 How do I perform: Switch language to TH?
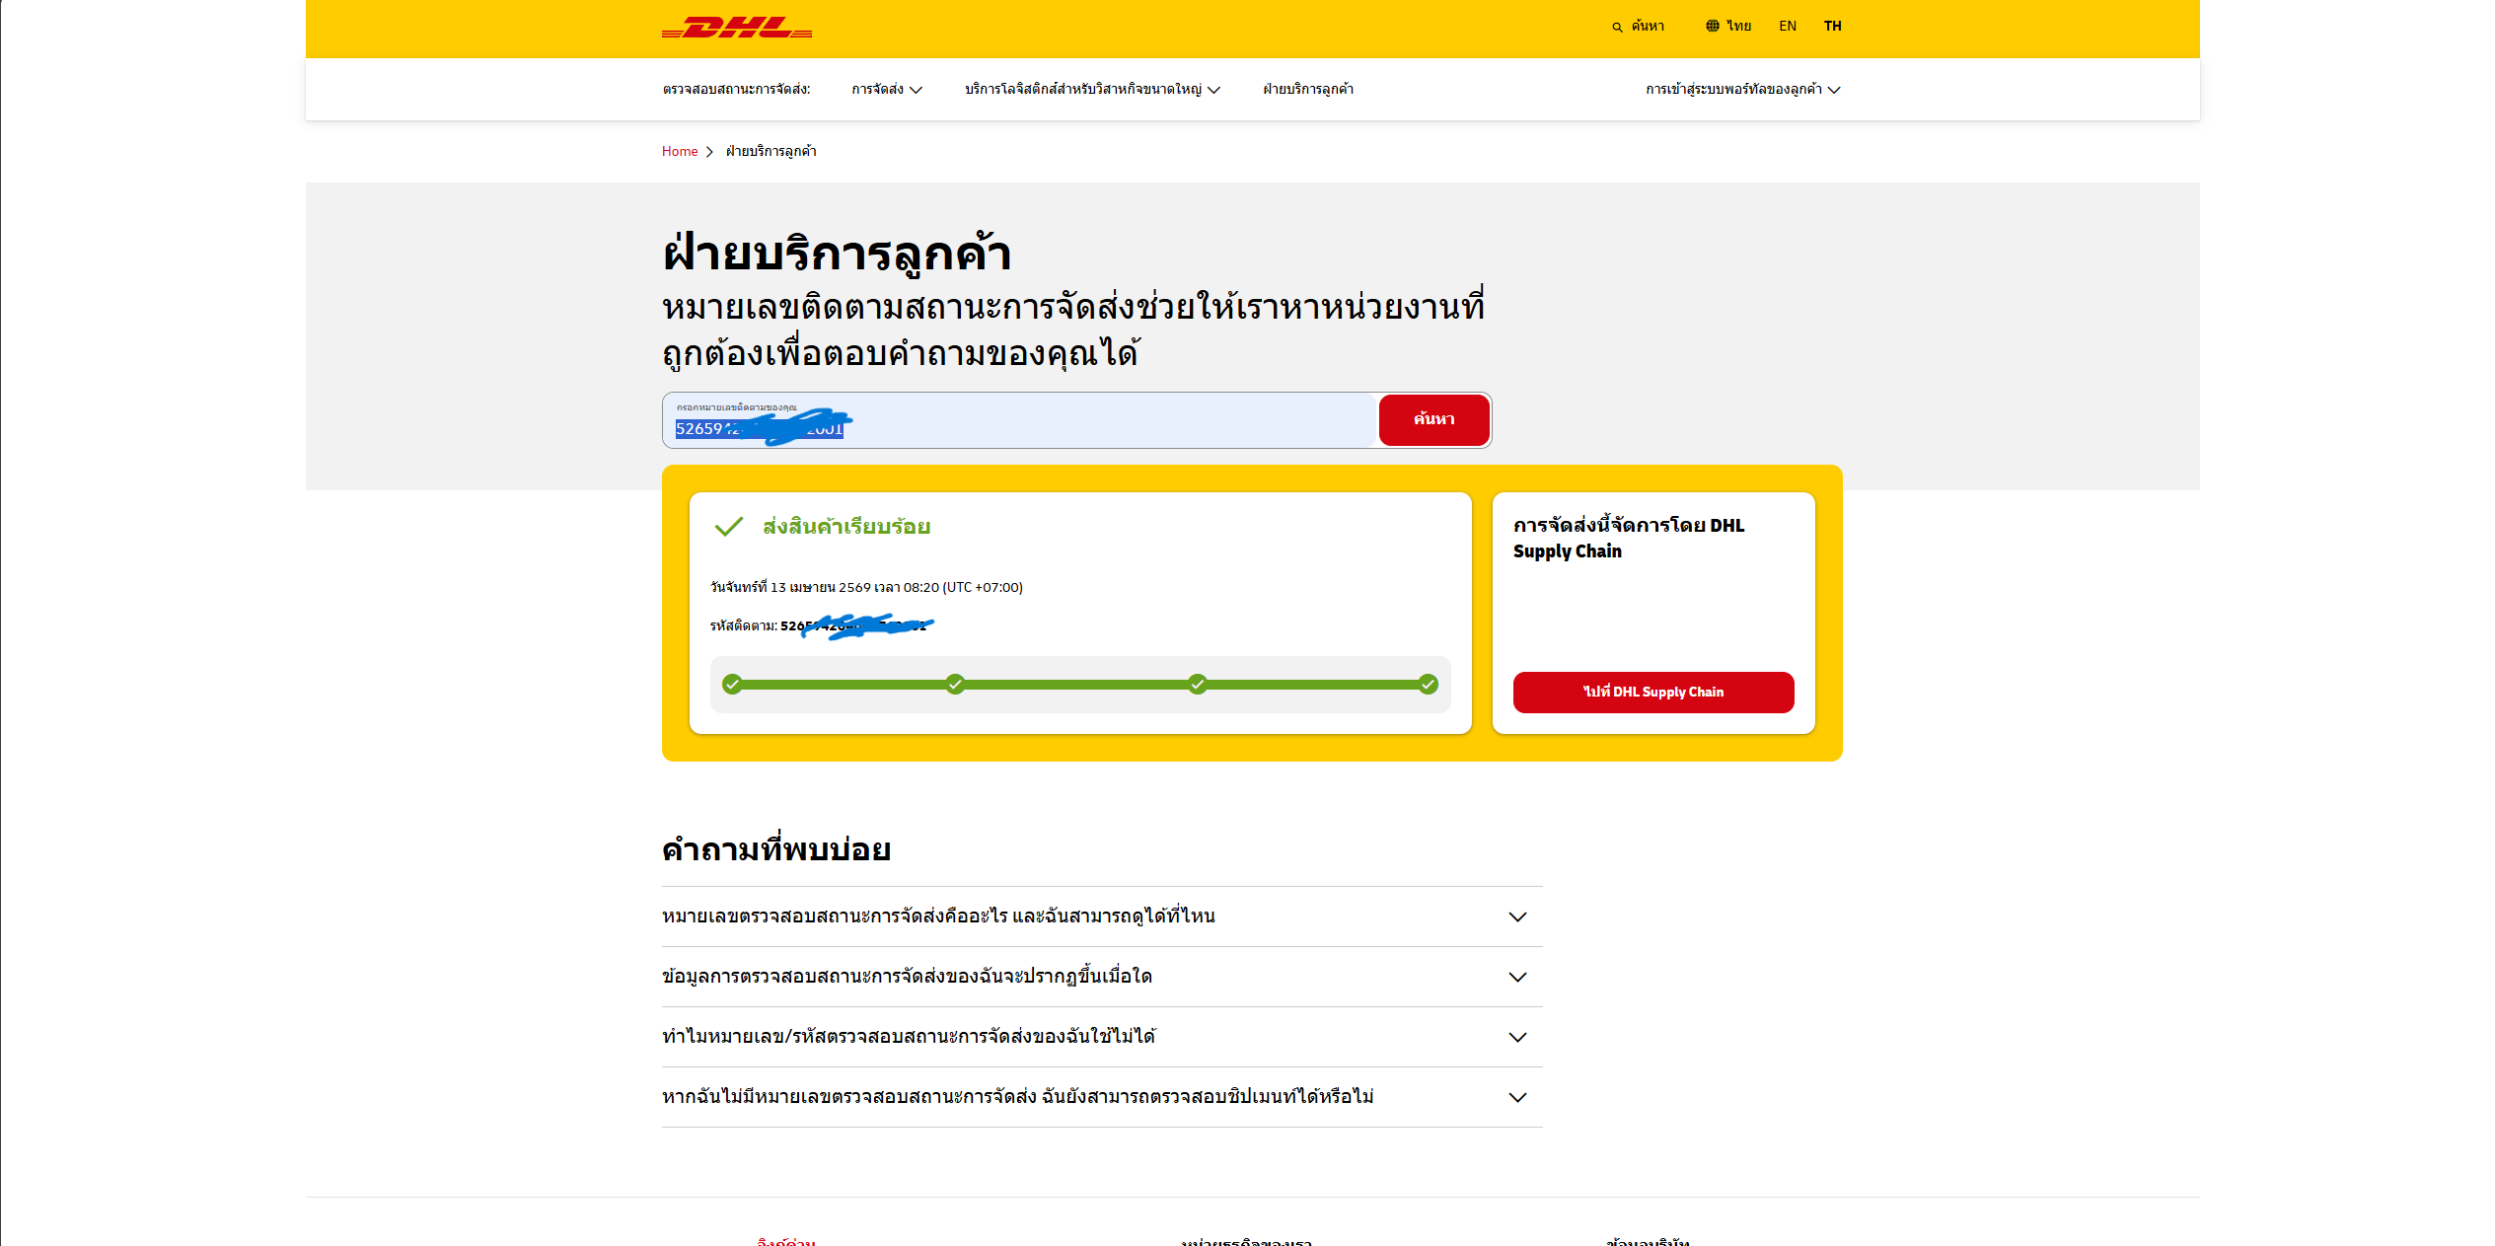pyautogui.click(x=1832, y=27)
